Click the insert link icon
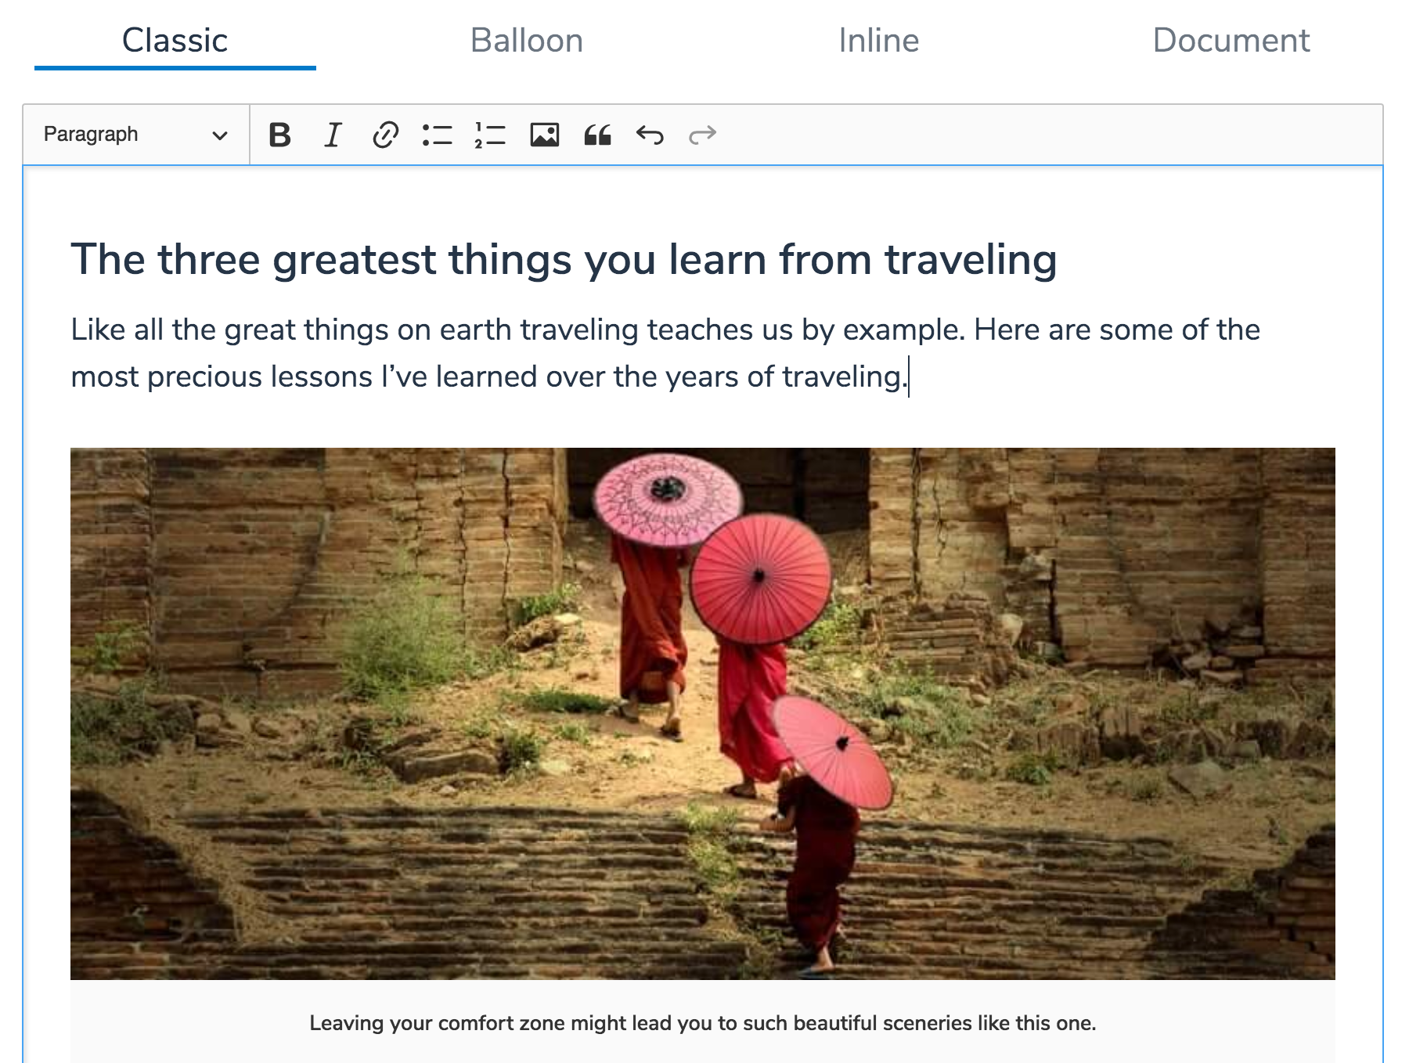Image resolution: width=1409 pixels, height=1063 pixels. [x=385, y=135]
